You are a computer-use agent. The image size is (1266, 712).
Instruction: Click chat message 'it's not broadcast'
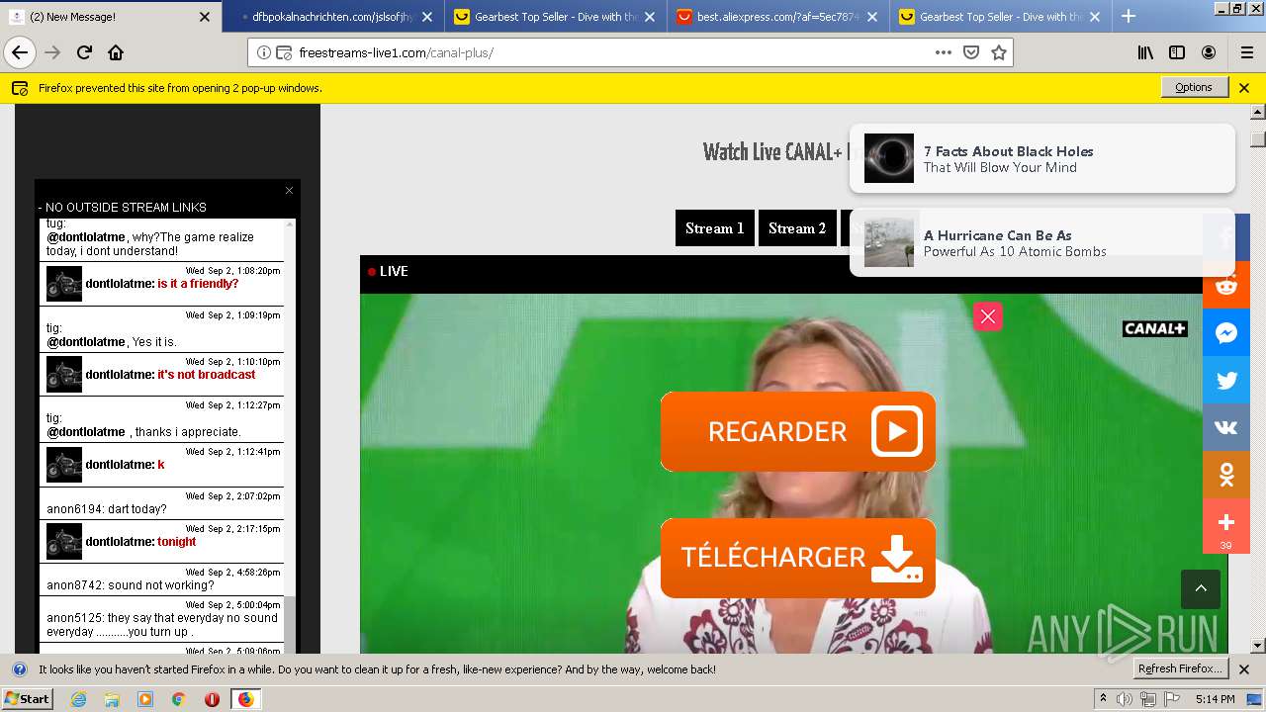[x=206, y=375]
